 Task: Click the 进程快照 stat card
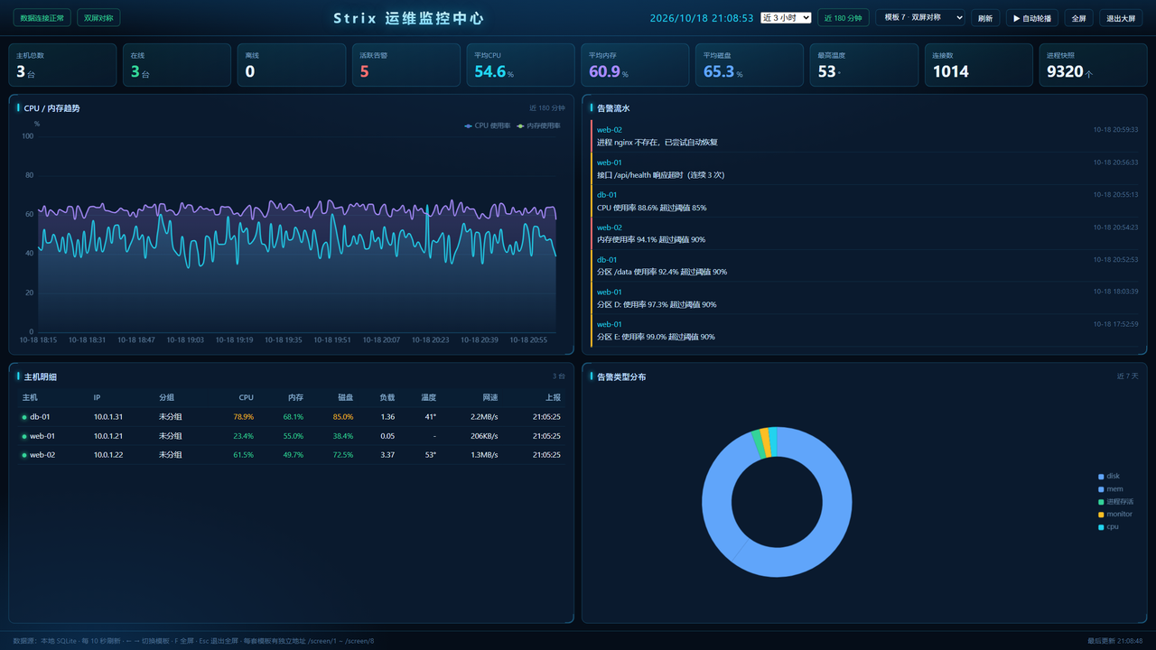pos(1093,65)
